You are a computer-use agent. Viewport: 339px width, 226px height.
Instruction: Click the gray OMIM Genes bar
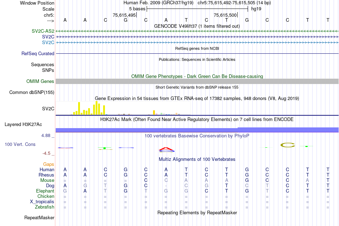coord(197,81)
